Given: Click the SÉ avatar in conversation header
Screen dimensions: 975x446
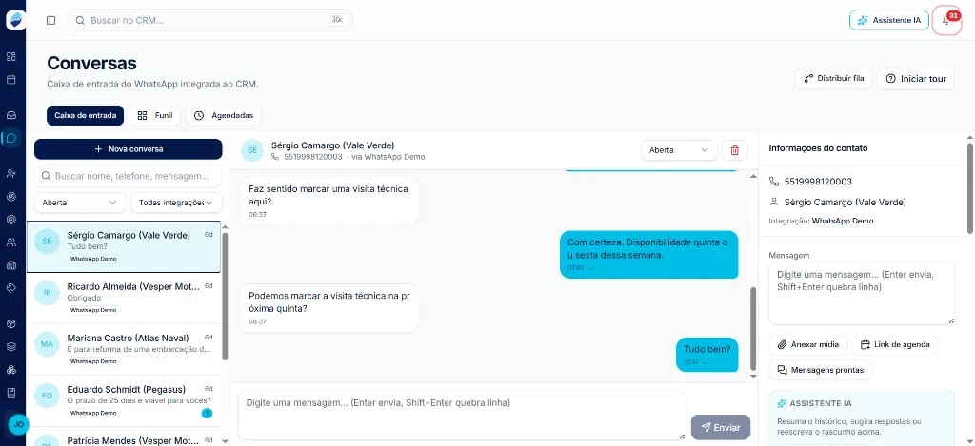Looking at the screenshot, I should pos(251,150).
